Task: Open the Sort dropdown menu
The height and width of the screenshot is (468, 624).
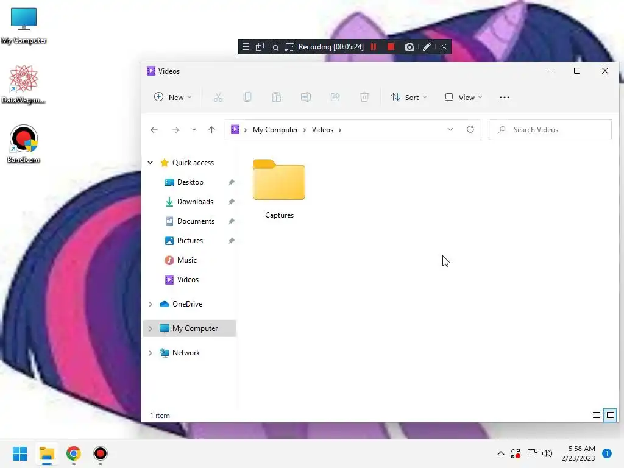Action: click(x=409, y=97)
